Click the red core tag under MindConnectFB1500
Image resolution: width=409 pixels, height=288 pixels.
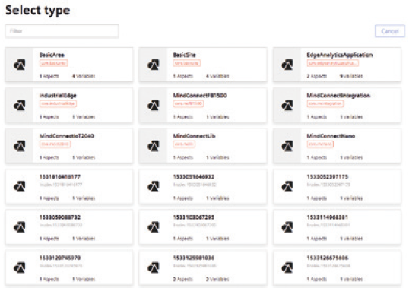pos(188,104)
